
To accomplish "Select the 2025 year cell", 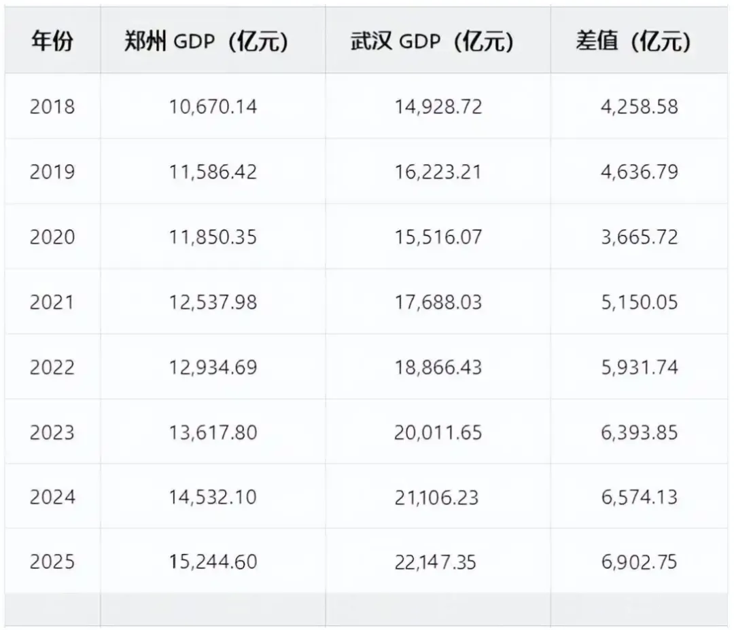I will click(x=52, y=561).
